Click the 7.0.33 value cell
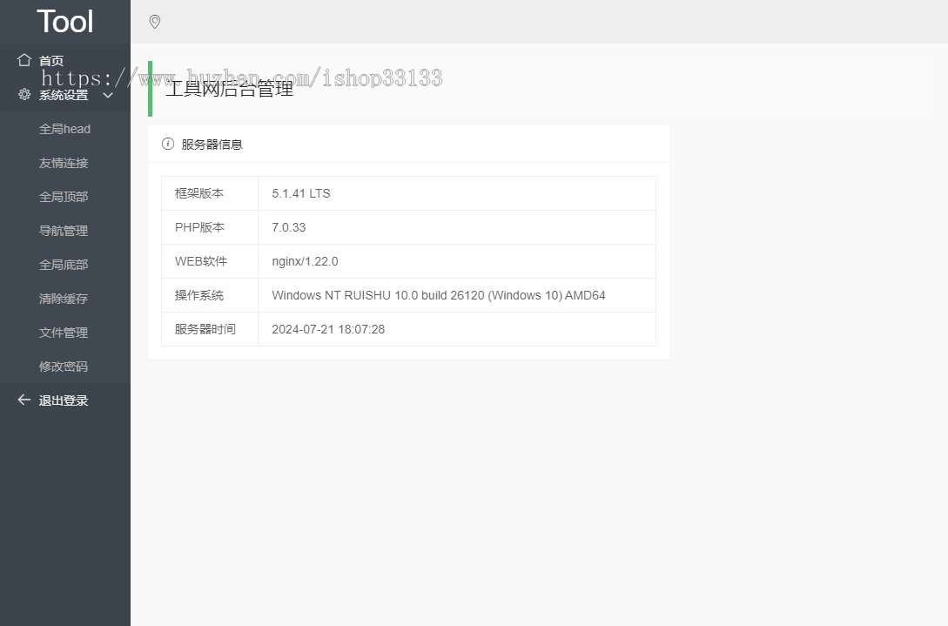The height and width of the screenshot is (626, 948). pyautogui.click(x=457, y=227)
